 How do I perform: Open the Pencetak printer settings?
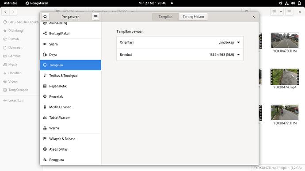pyautogui.click(x=70, y=96)
